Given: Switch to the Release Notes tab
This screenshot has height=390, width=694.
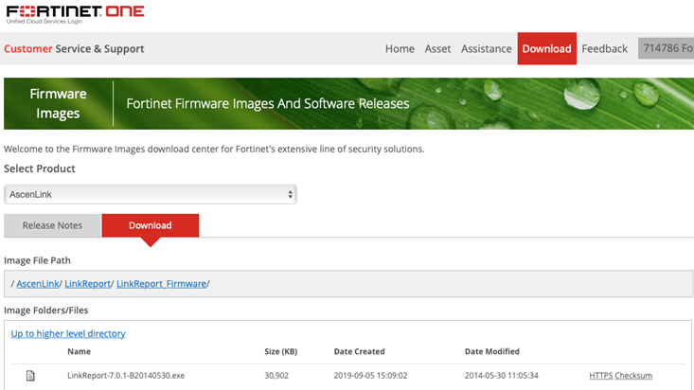Looking at the screenshot, I should tap(52, 225).
